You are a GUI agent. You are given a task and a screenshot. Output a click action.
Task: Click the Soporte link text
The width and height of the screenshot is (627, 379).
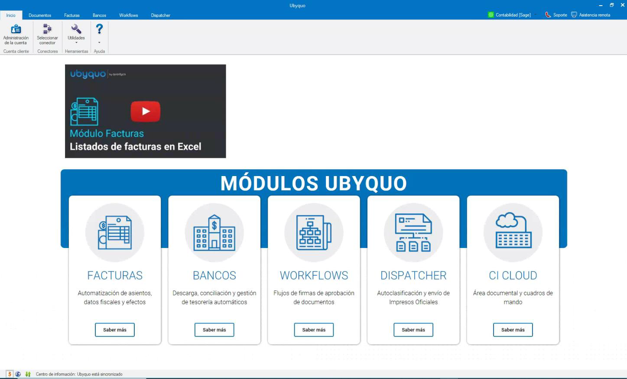(x=560, y=15)
